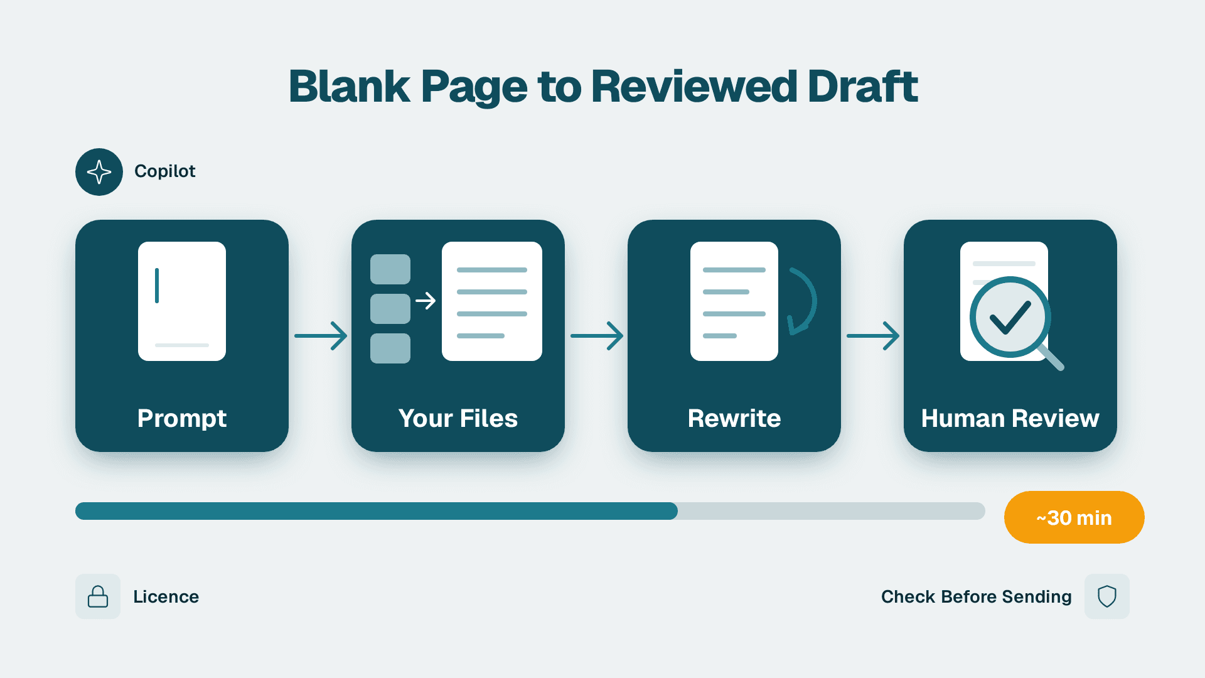Click the top file square in Your Files card
This screenshot has height=678, width=1205.
point(390,269)
